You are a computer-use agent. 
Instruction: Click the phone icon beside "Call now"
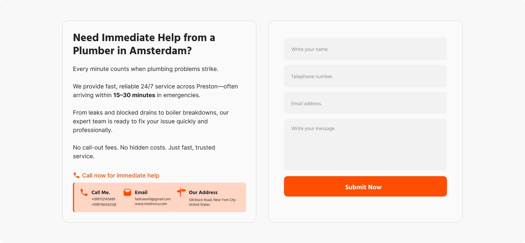77,175
